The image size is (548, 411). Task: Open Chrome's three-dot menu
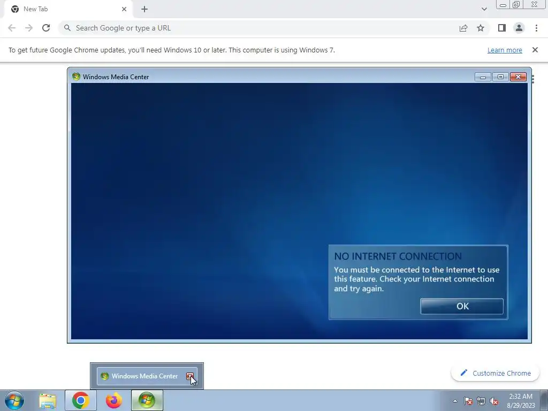click(536, 28)
